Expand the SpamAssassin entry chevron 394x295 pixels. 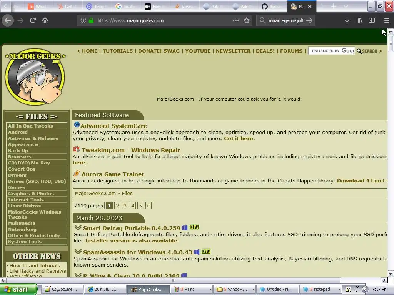pyautogui.click(x=78, y=252)
